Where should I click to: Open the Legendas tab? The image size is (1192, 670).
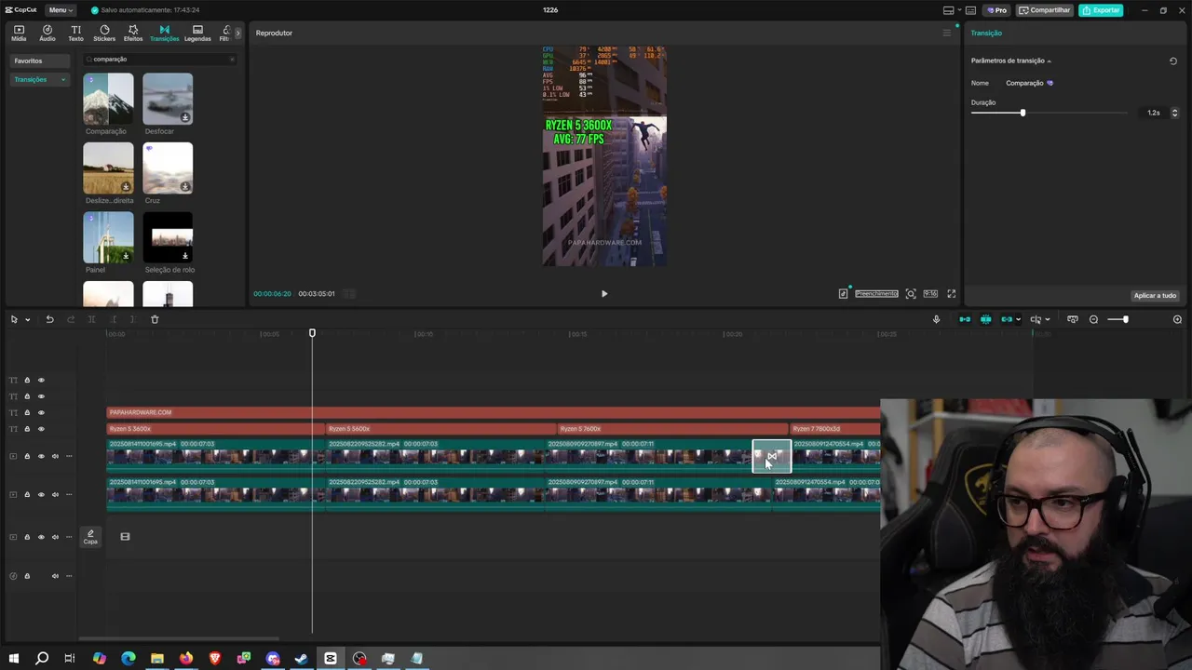tap(197, 33)
